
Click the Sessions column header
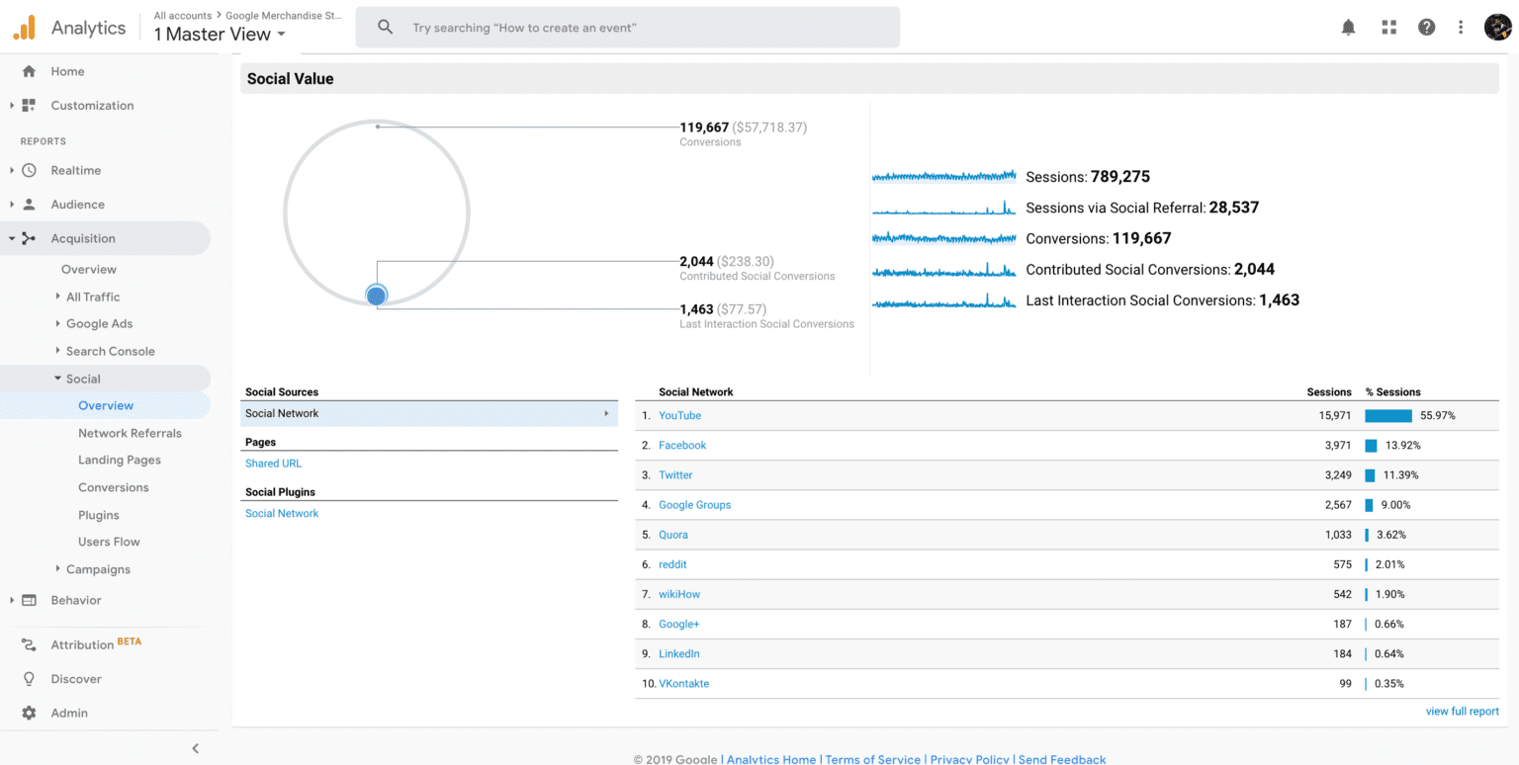1328,392
